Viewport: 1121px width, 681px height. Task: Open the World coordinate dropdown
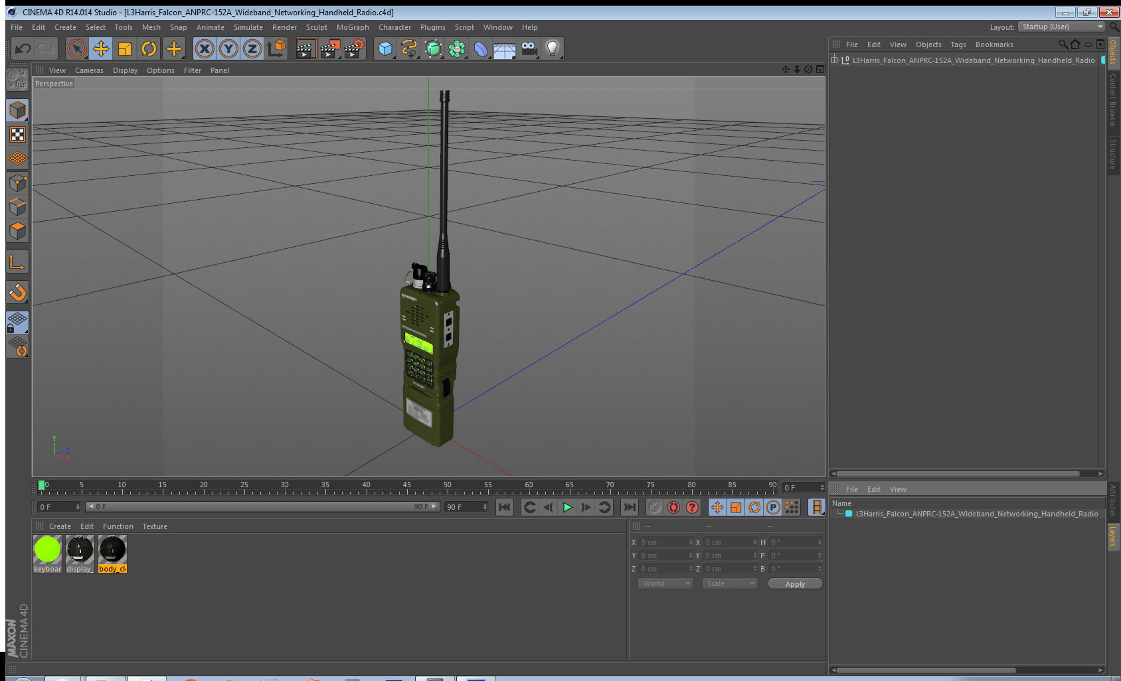[665, 583]
